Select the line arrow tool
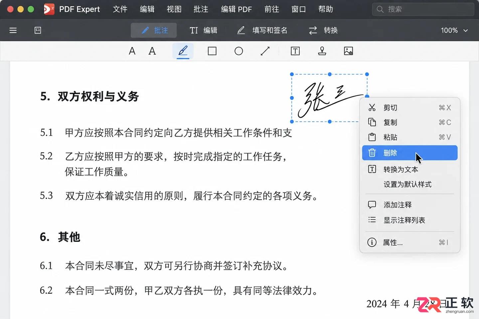The width and height of the screenshot is (479, 319). [x=265, y=51]
